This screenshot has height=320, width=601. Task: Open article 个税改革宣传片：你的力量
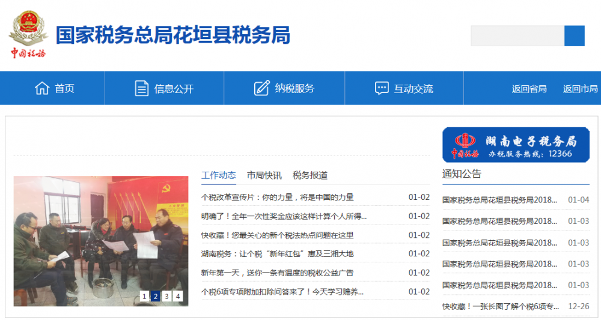pos(278,197)
